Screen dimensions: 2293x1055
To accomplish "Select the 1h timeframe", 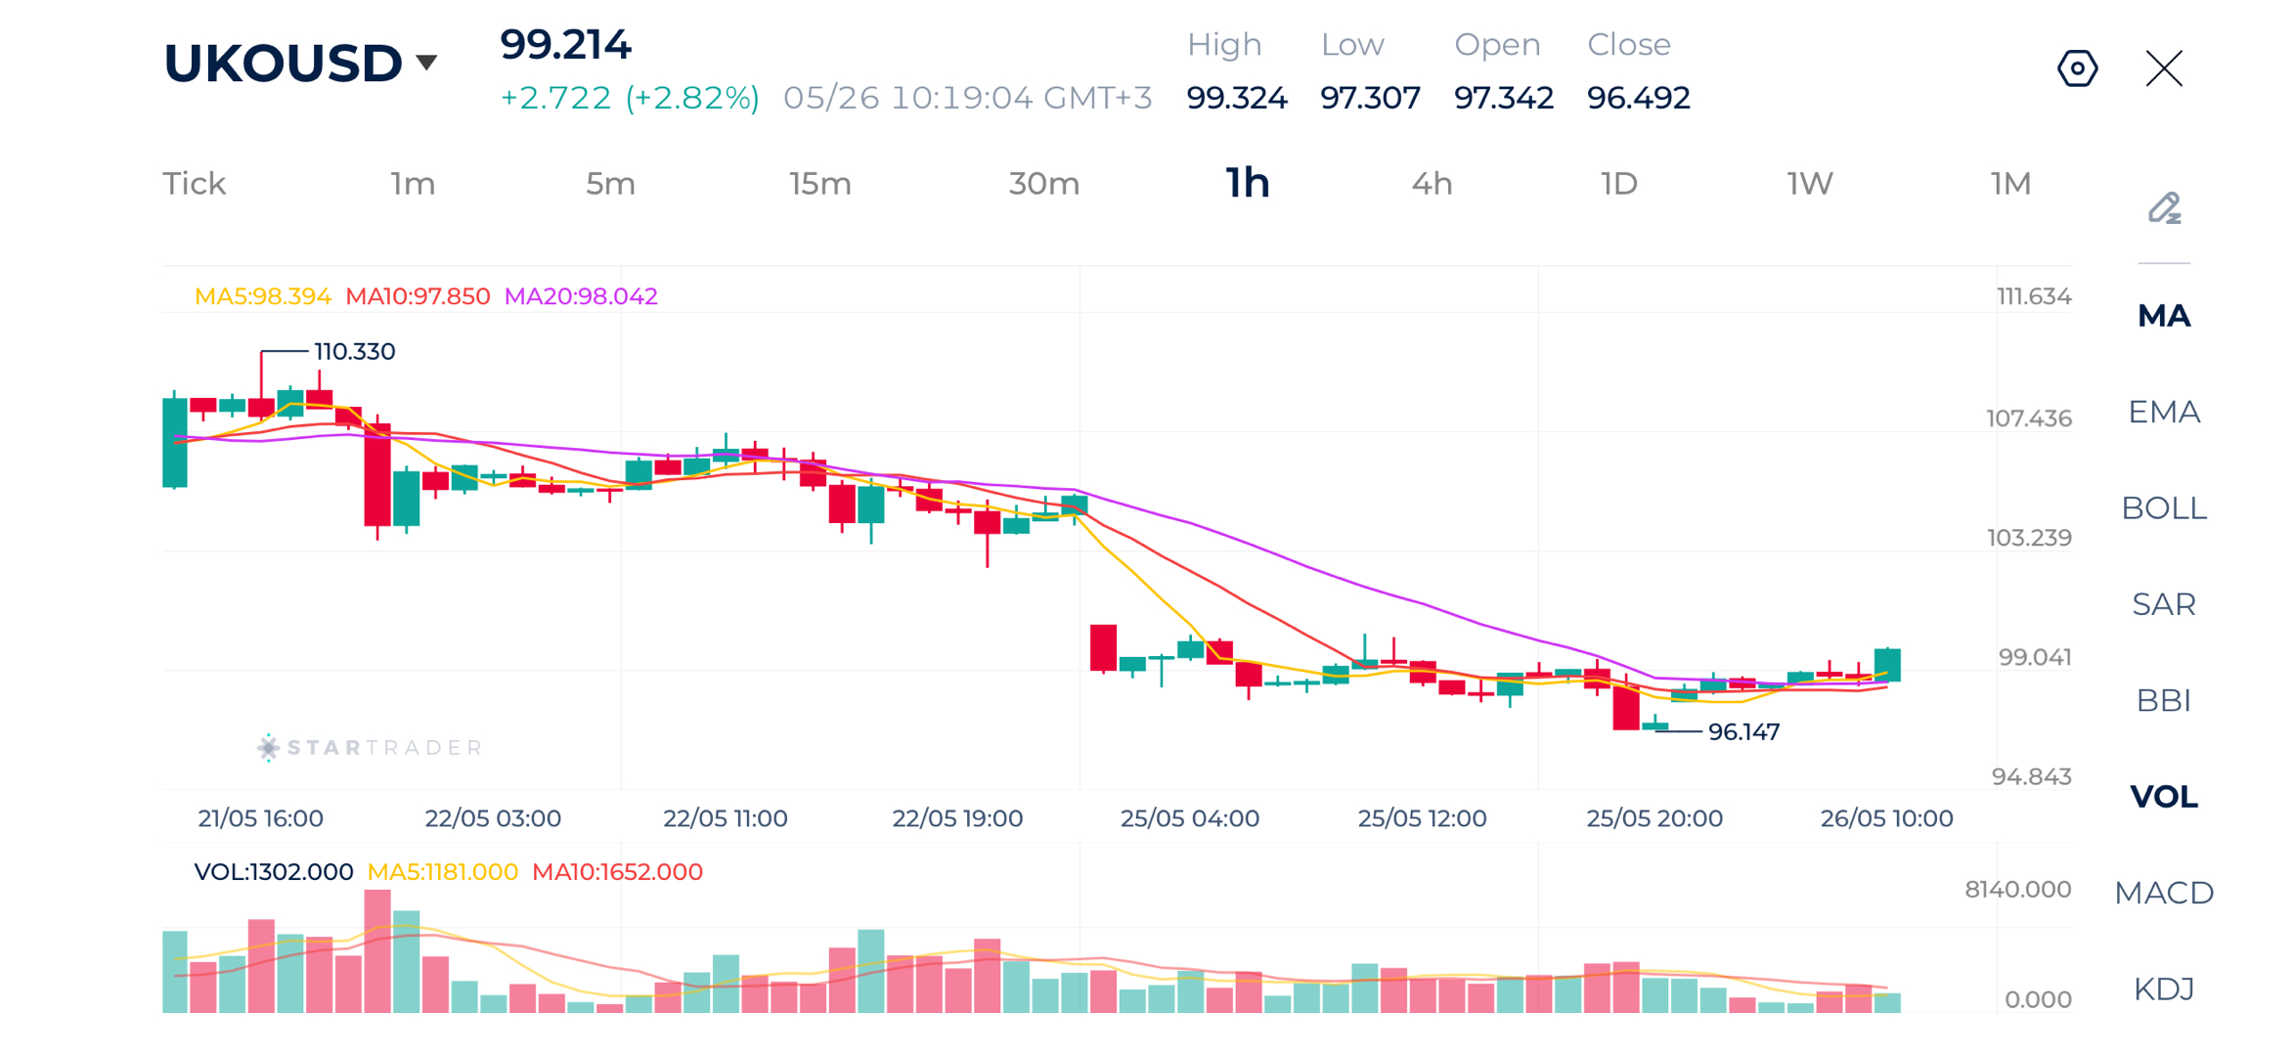I will click(x=1248, y=183).
